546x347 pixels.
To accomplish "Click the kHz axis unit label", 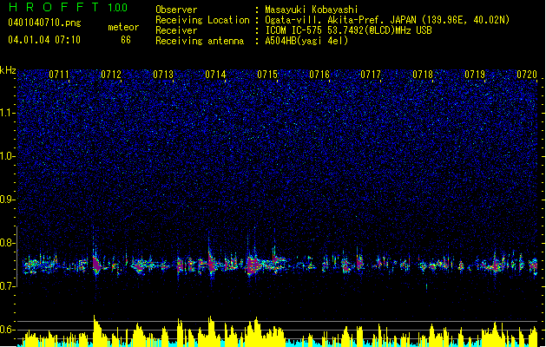I will click(x=8, y=70).
